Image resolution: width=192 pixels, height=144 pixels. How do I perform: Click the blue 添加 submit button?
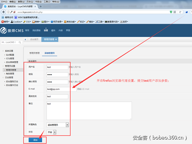click(35, 140)
